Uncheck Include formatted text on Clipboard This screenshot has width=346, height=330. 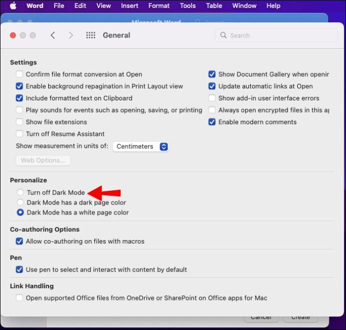[20, 98]
